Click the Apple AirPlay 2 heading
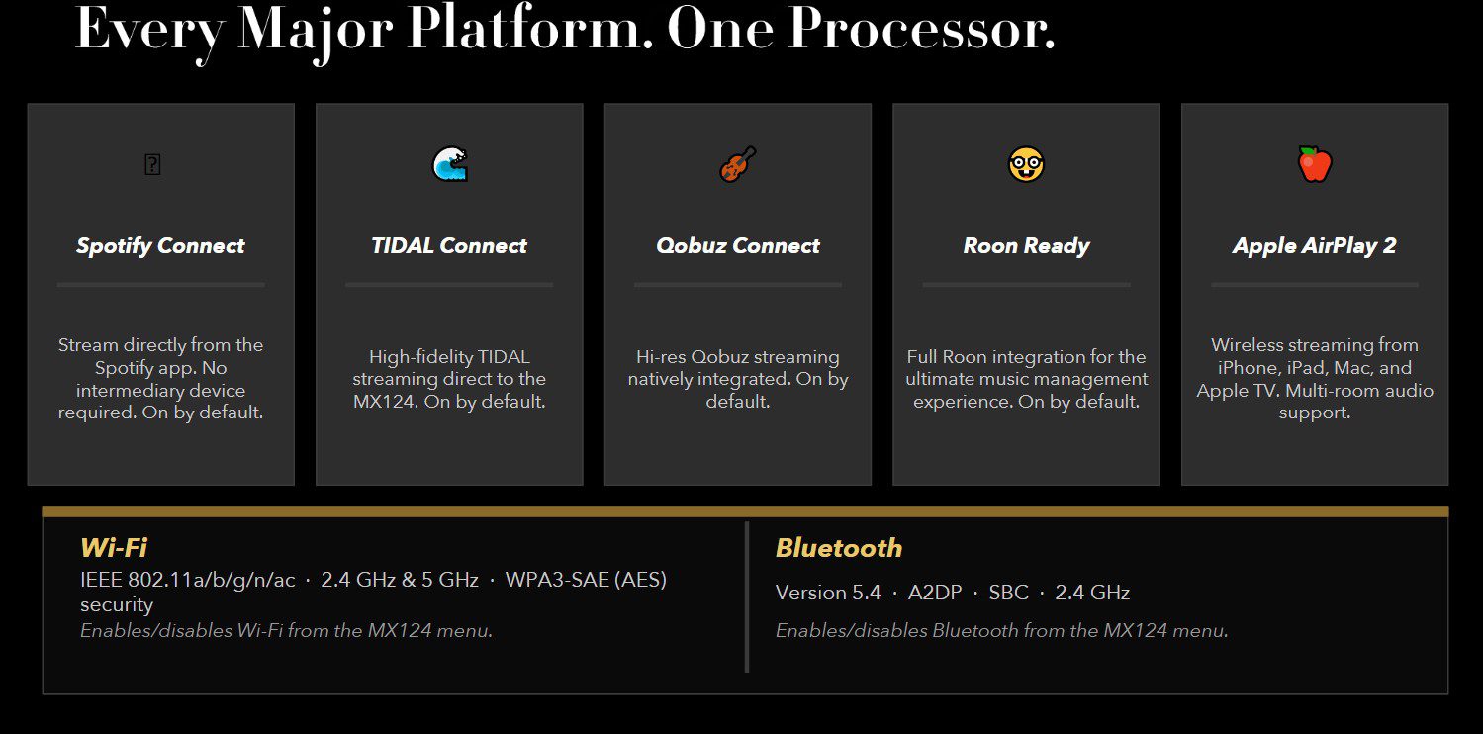 [x=1315, y=246]
